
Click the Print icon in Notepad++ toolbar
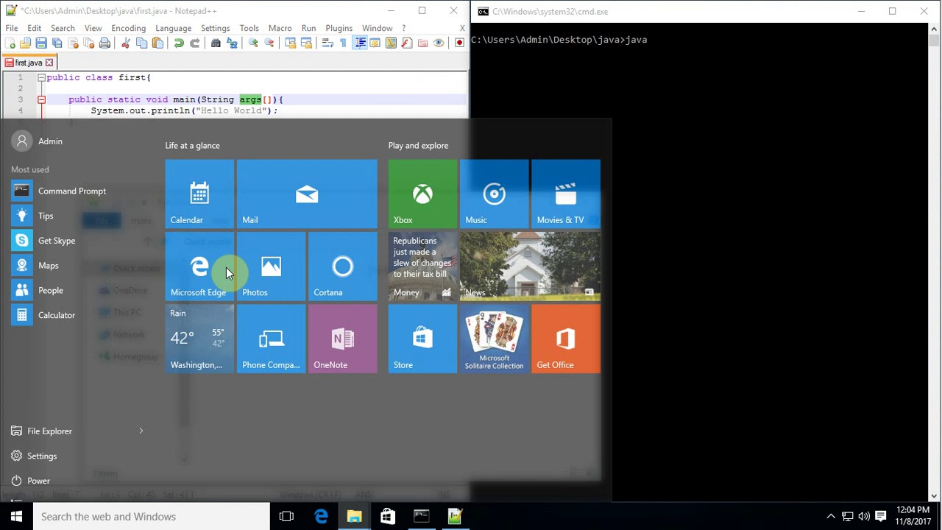tap(105, 43)
